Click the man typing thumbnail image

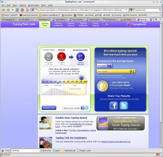click(x=46, y=123)
